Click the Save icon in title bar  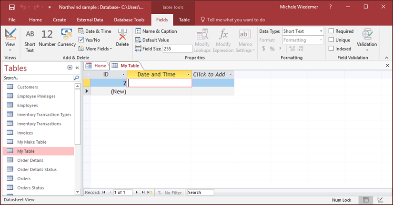12,7
